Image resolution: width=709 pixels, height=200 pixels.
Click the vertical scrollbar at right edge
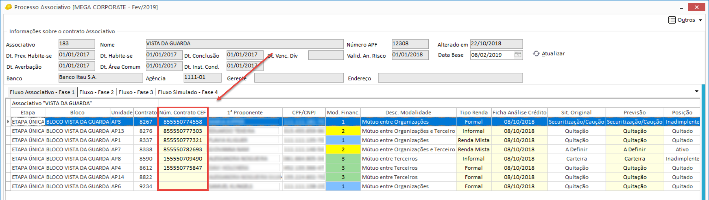pyautogui.click(x=703, y=142)
